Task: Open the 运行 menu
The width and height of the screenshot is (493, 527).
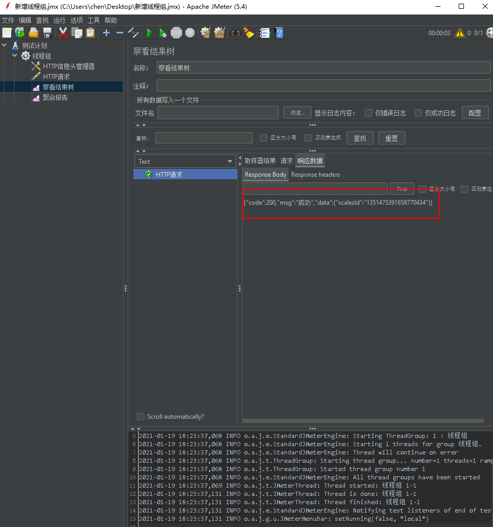Action: (59, 21)
